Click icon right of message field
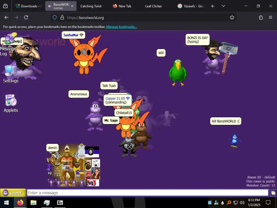This screenshot has width=277, height=208. click(273, 193)
